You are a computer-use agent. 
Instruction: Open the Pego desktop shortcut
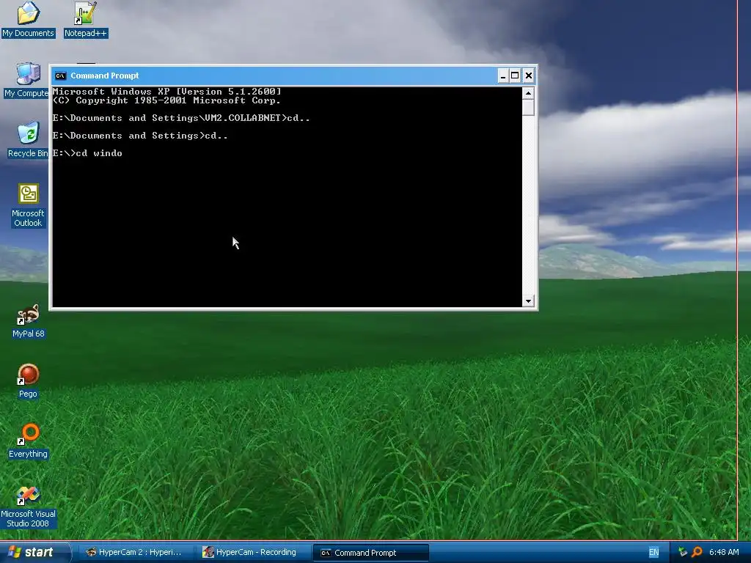pos(29,381)
